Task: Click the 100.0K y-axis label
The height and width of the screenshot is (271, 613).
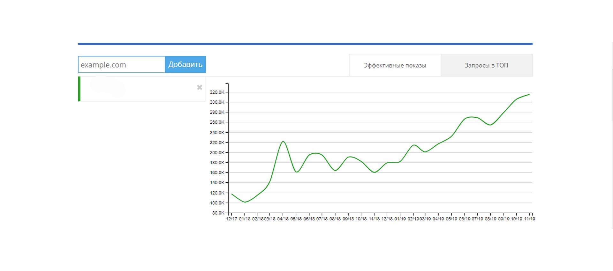Action: point(217,203)
